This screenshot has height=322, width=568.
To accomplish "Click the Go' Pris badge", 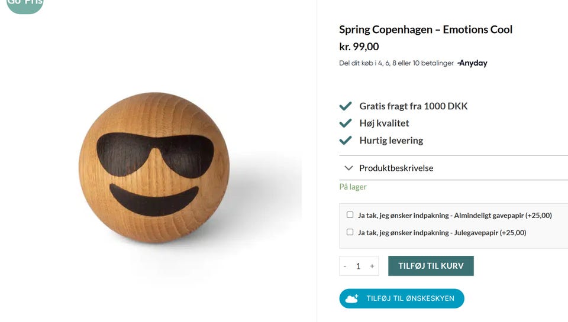I will point(24,5).
